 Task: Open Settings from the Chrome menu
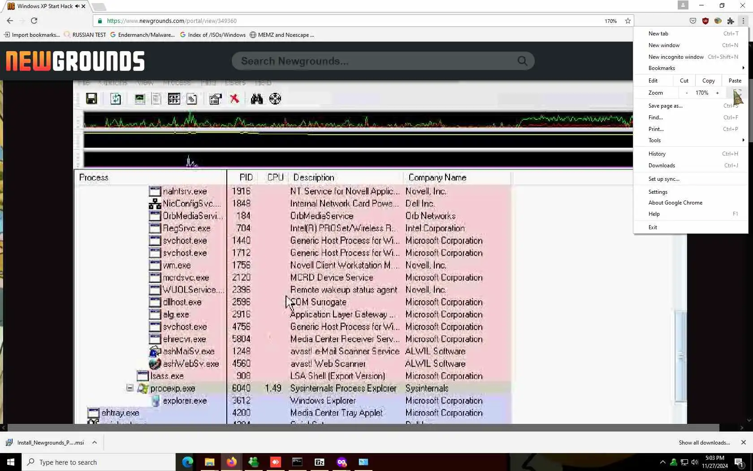coord(691,192)
